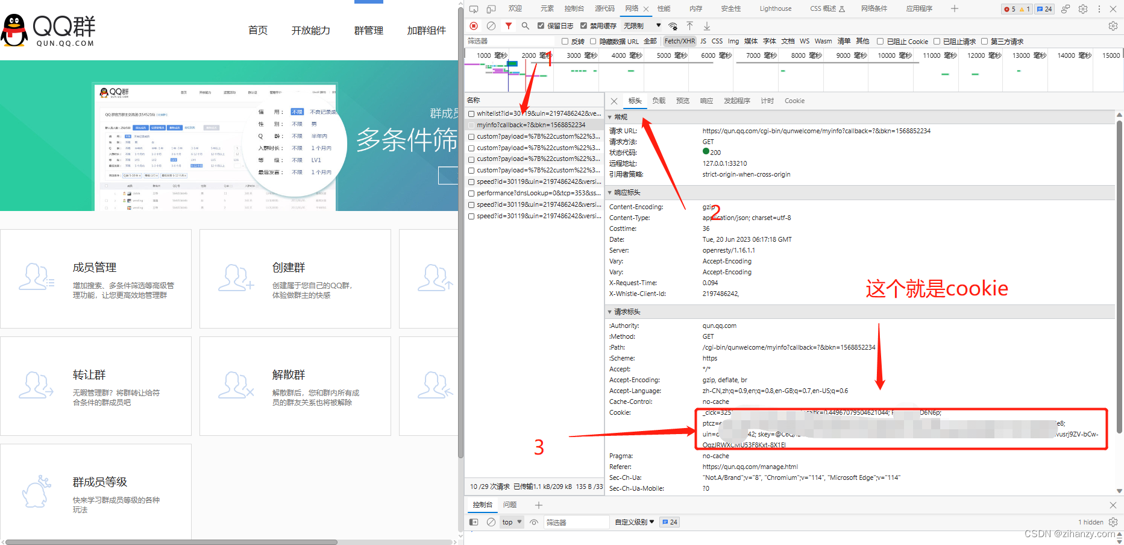Screen dimensions: 1124x545
Task: Open the 成员管理 card
Action: tap(96, 279)
